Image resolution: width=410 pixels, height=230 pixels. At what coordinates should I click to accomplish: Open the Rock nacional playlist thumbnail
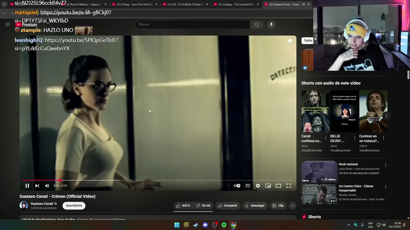pyautogui.click(x=319, y=172)
